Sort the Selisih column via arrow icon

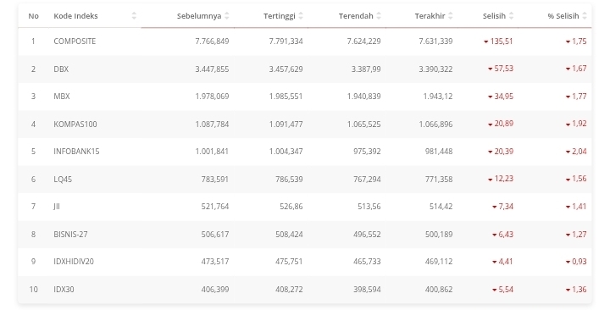(511, 16)
